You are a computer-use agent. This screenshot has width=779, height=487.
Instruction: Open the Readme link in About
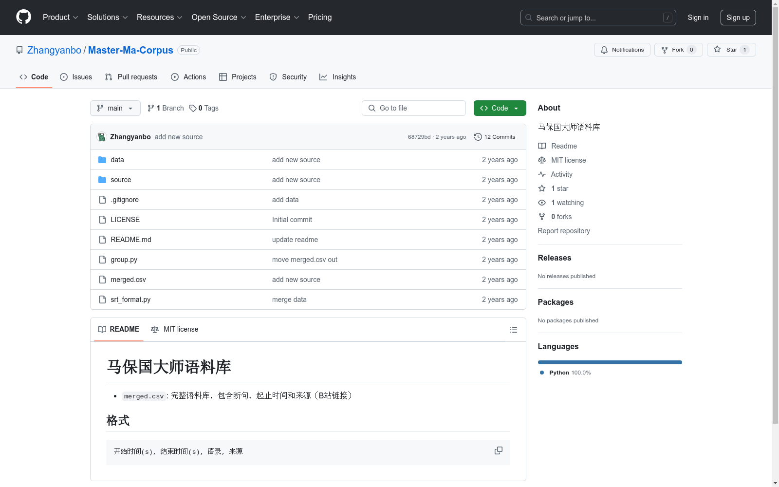557,146
